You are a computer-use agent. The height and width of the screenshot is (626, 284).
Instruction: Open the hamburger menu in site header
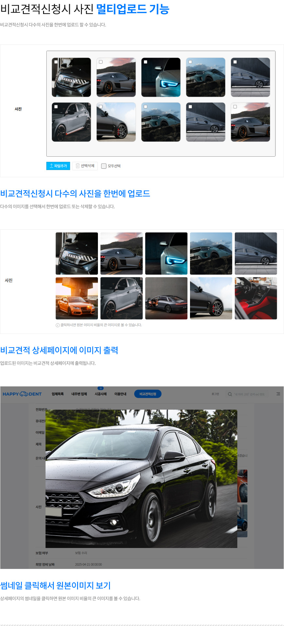278,394
